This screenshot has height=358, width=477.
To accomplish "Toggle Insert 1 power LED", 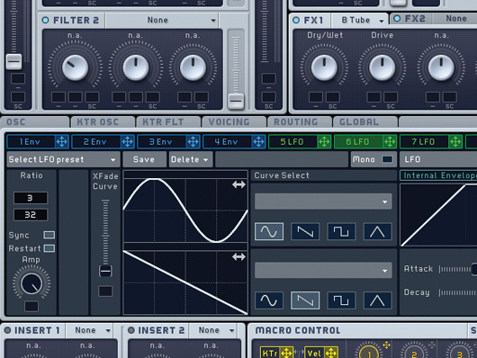I will pos(7,330).
